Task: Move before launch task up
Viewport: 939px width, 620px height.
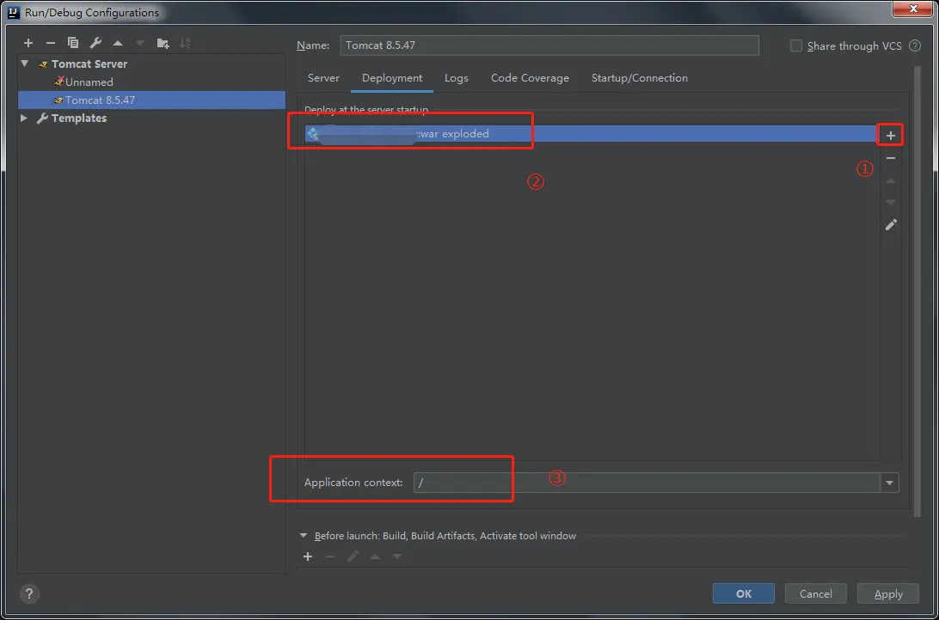Action: [375, 556]
